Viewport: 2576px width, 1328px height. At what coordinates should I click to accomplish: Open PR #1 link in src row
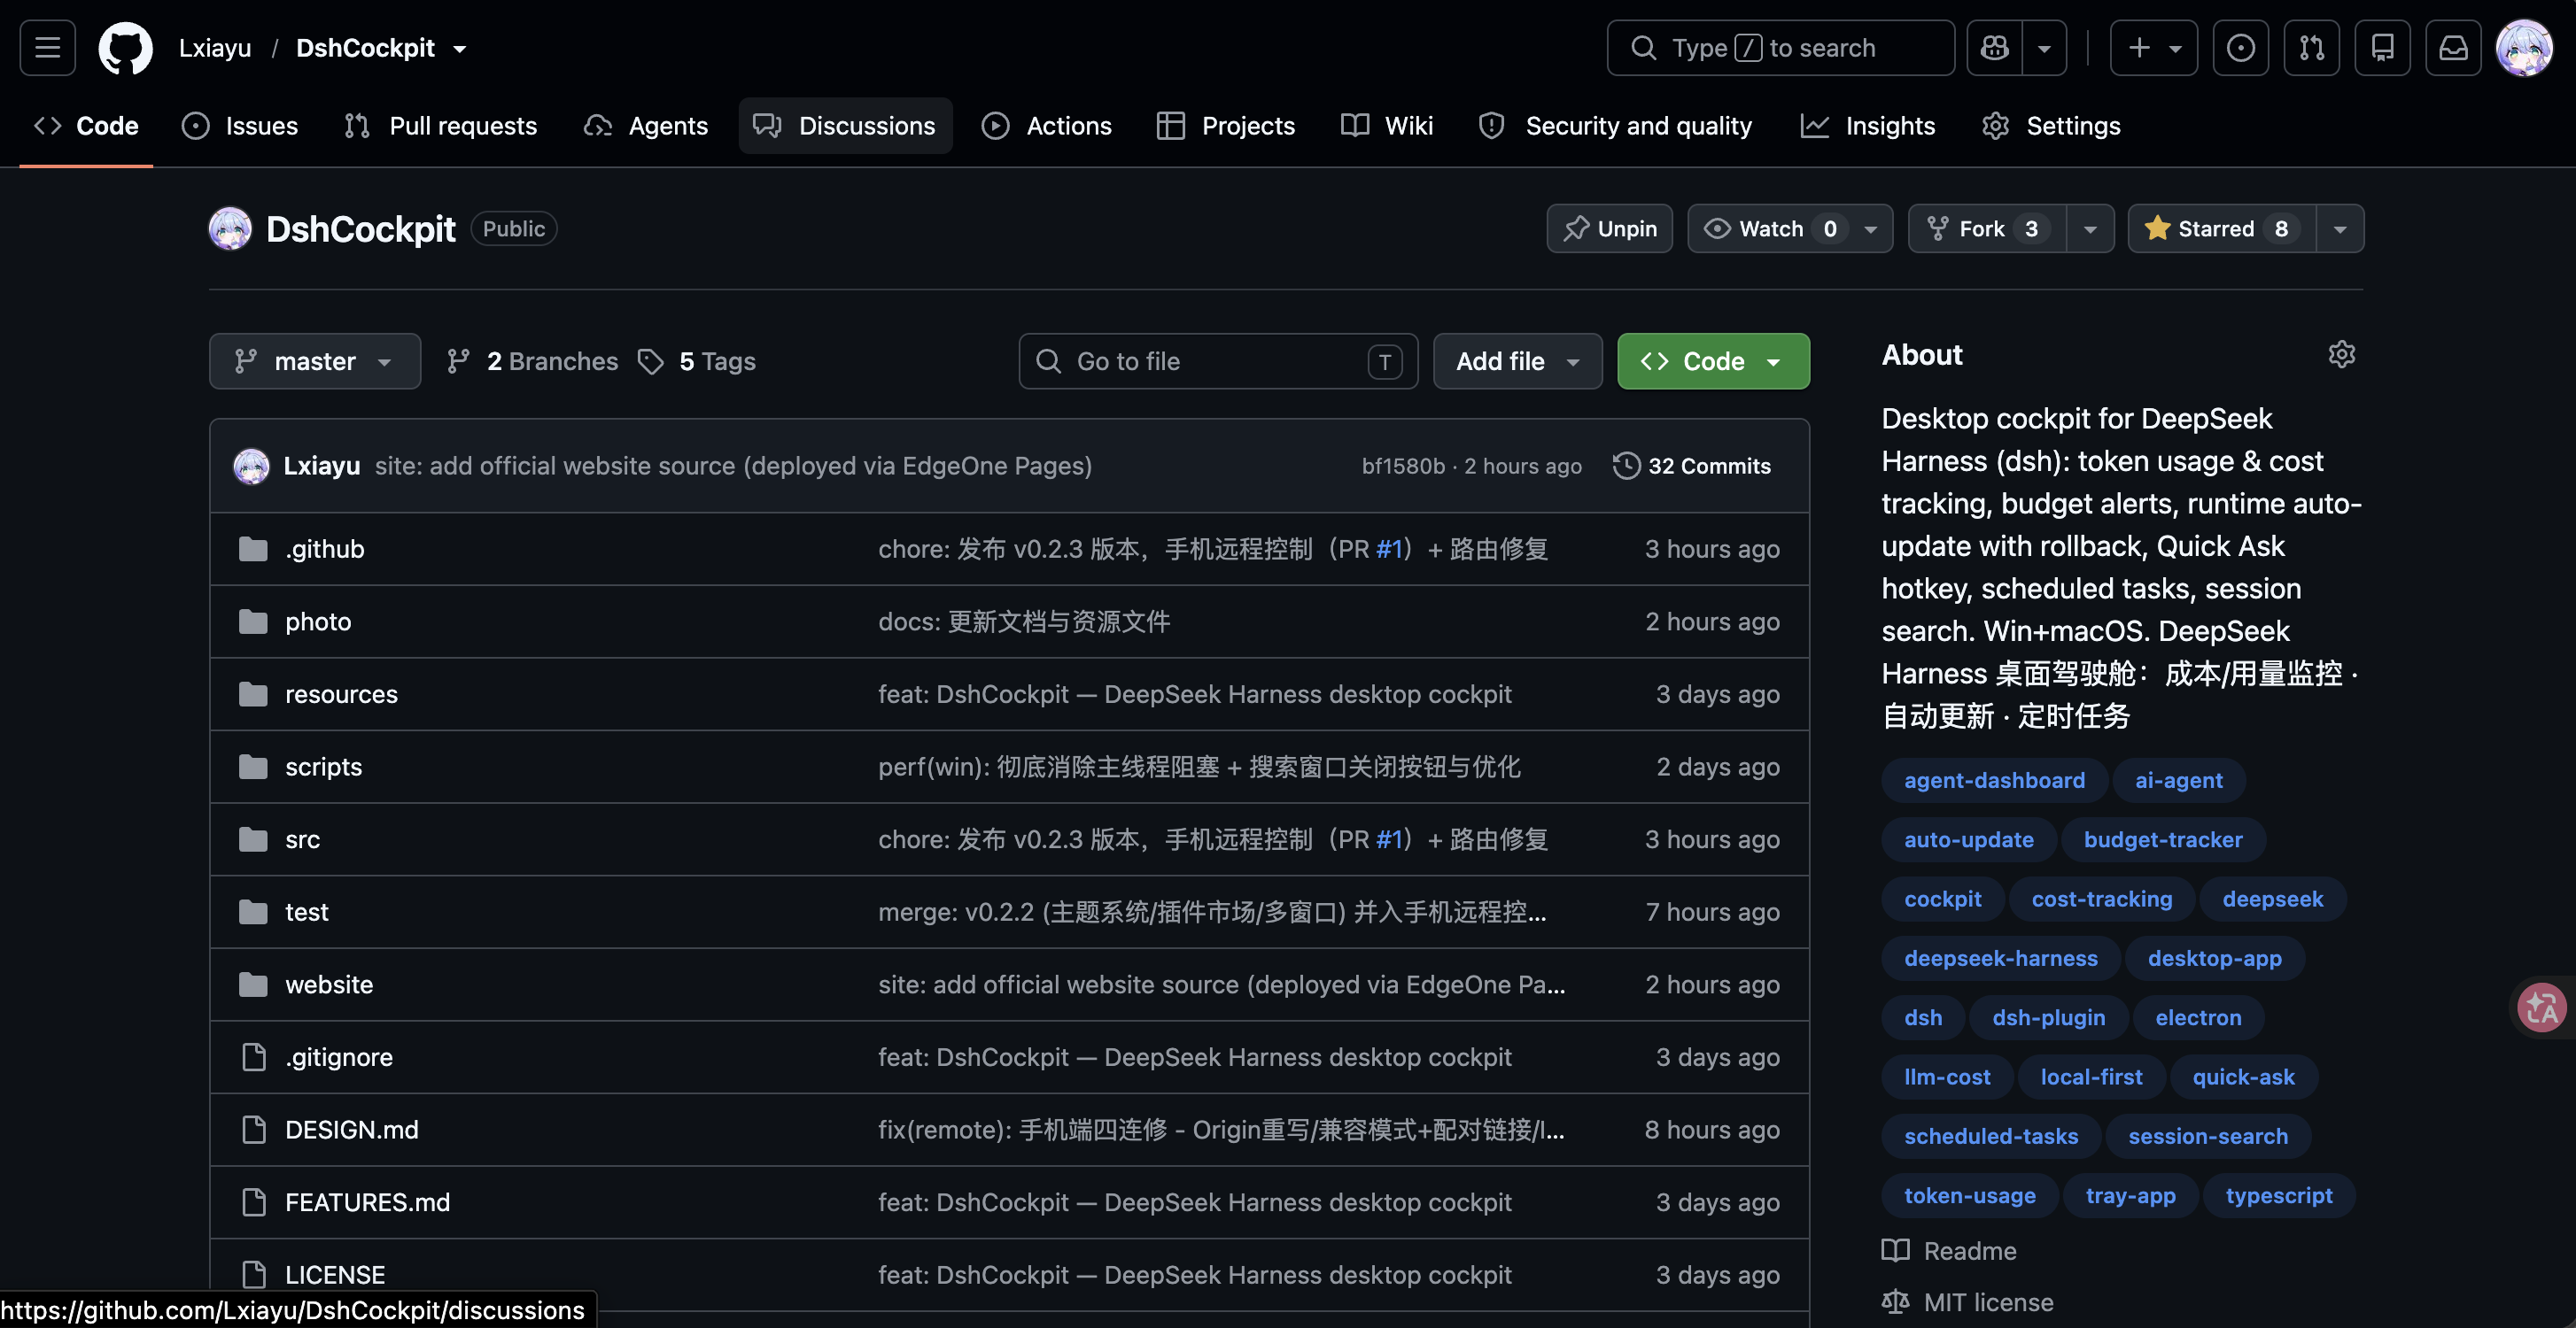pos(1389,839)
